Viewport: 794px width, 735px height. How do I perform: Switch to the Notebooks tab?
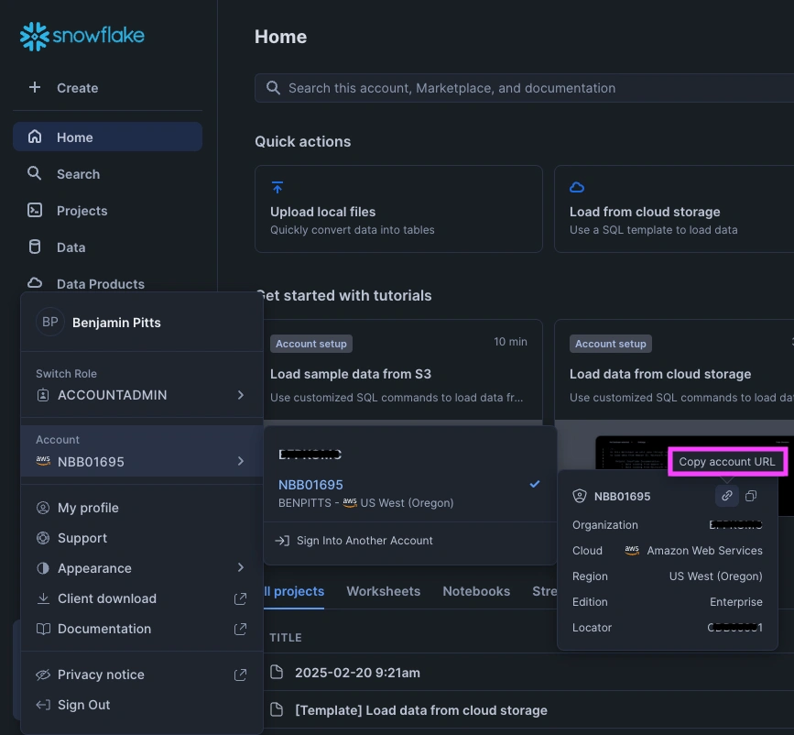(x=476, y=591)
